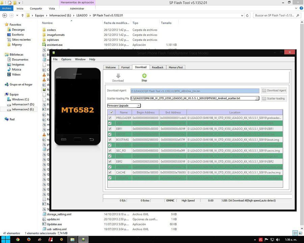The width and height of the screenshot is (304, 243).
Task: Uncheck the BOOTIMG partition checkbox
Action: (110, 139)
